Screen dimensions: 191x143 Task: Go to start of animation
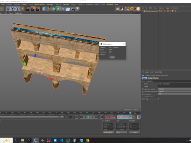pos(76,117)
